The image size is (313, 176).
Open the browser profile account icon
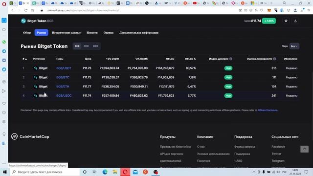295,10
